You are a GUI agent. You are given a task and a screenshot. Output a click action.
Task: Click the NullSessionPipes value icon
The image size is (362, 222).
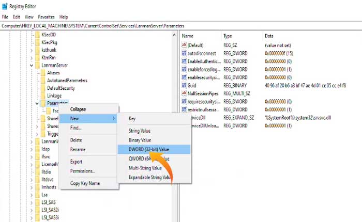tap(184, 93)
